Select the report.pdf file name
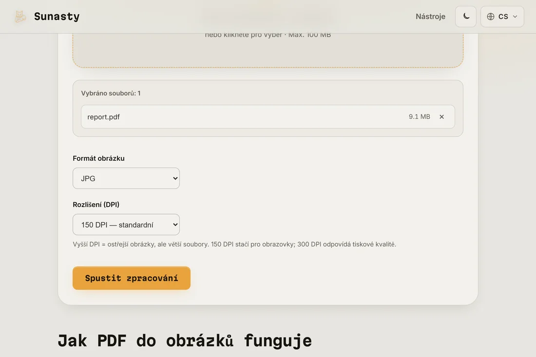This screenshot has width=536, height=357. point(104,117)
